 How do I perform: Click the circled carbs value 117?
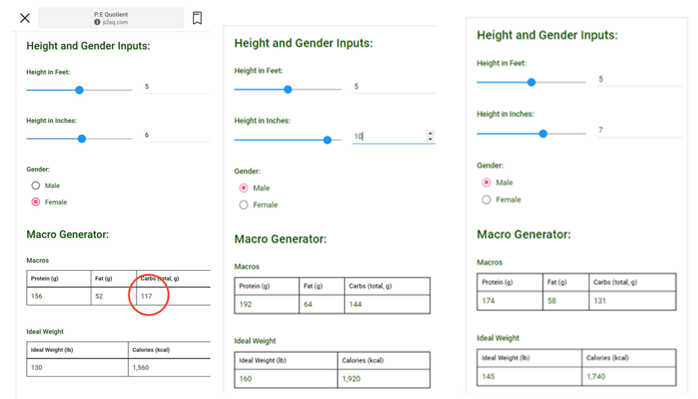click(147, 296)
